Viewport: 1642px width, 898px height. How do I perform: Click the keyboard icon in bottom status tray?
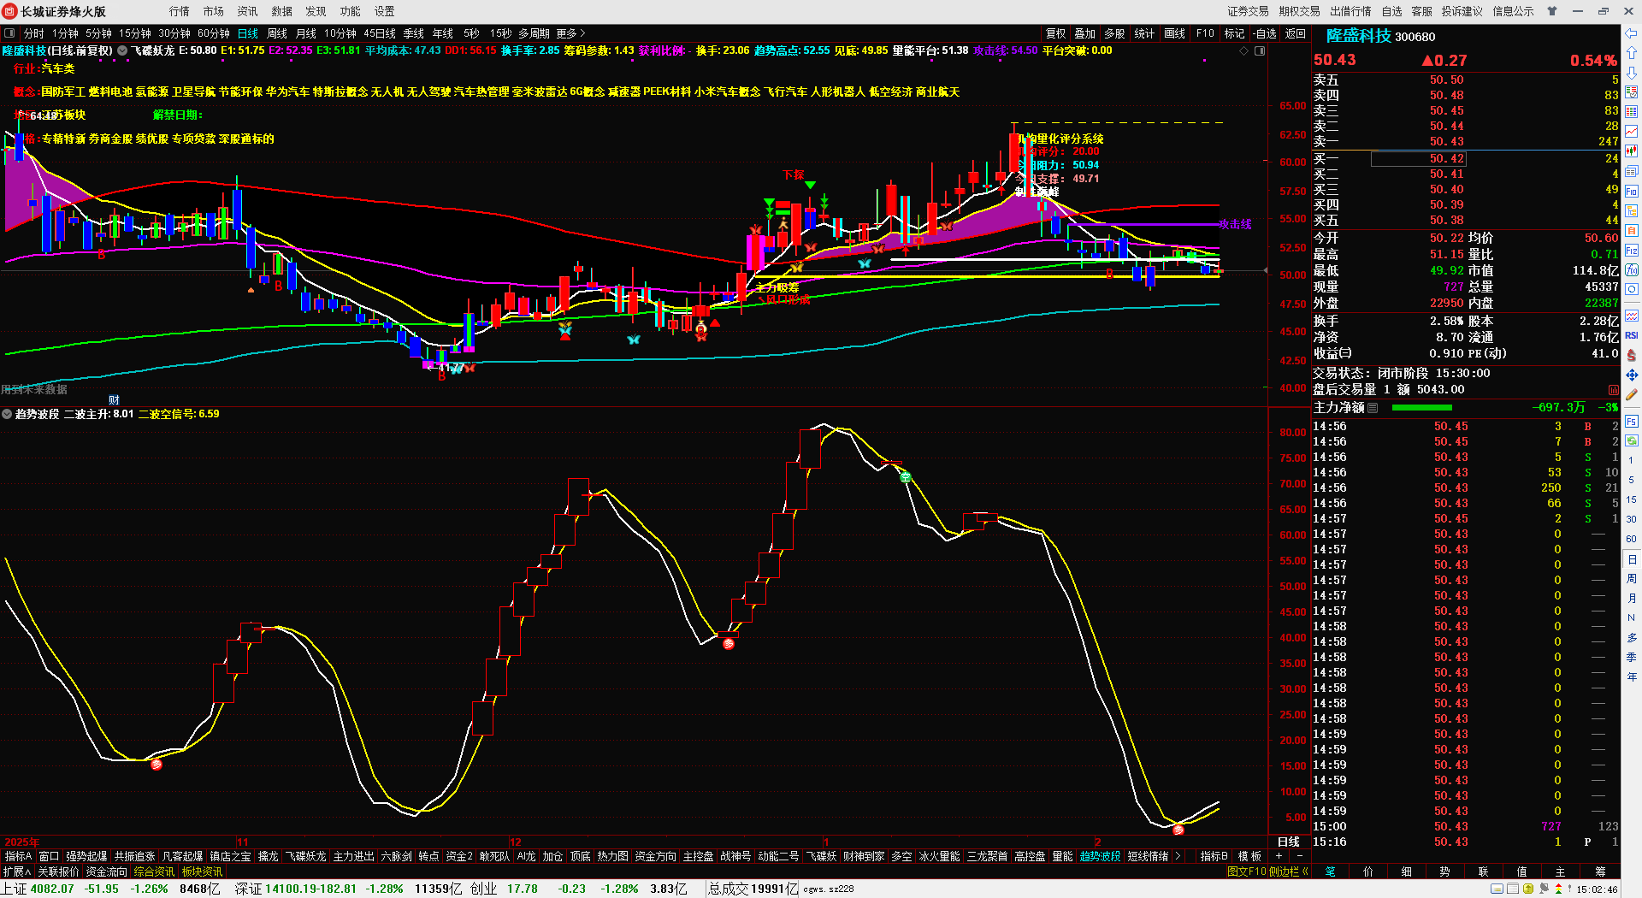(1497, 889)
